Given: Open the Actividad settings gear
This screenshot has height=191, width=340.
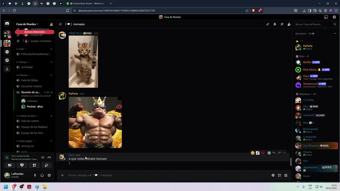Looking at the screenshot, I should (x=313, y=34).
